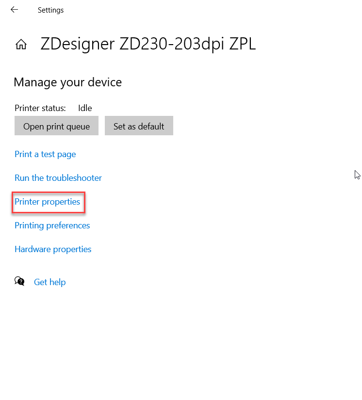Open Printing preferences
The height and width of the screenshot is (400, 362).
click(52, 225)
